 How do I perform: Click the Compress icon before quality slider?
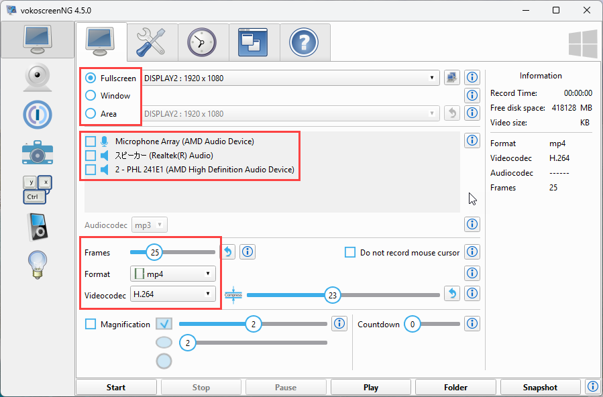coord(233,295)
